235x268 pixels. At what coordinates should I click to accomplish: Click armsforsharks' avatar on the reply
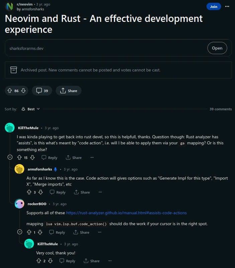(x=19, y=170)
